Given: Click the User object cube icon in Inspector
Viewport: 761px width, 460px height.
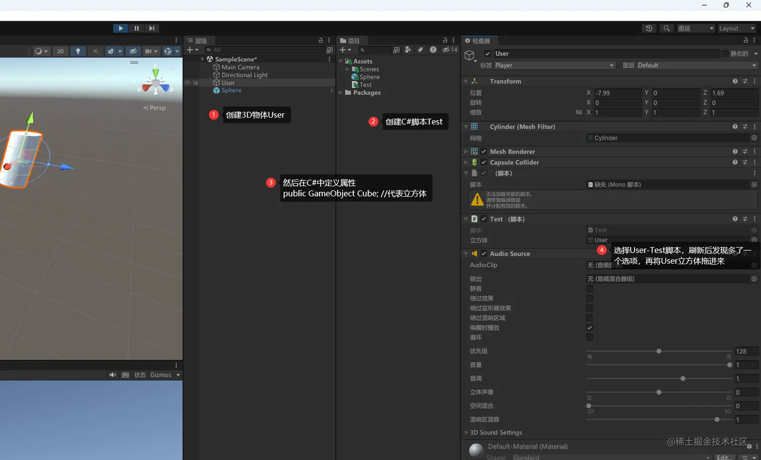Looking at the screenshot, I should point(470,55).
